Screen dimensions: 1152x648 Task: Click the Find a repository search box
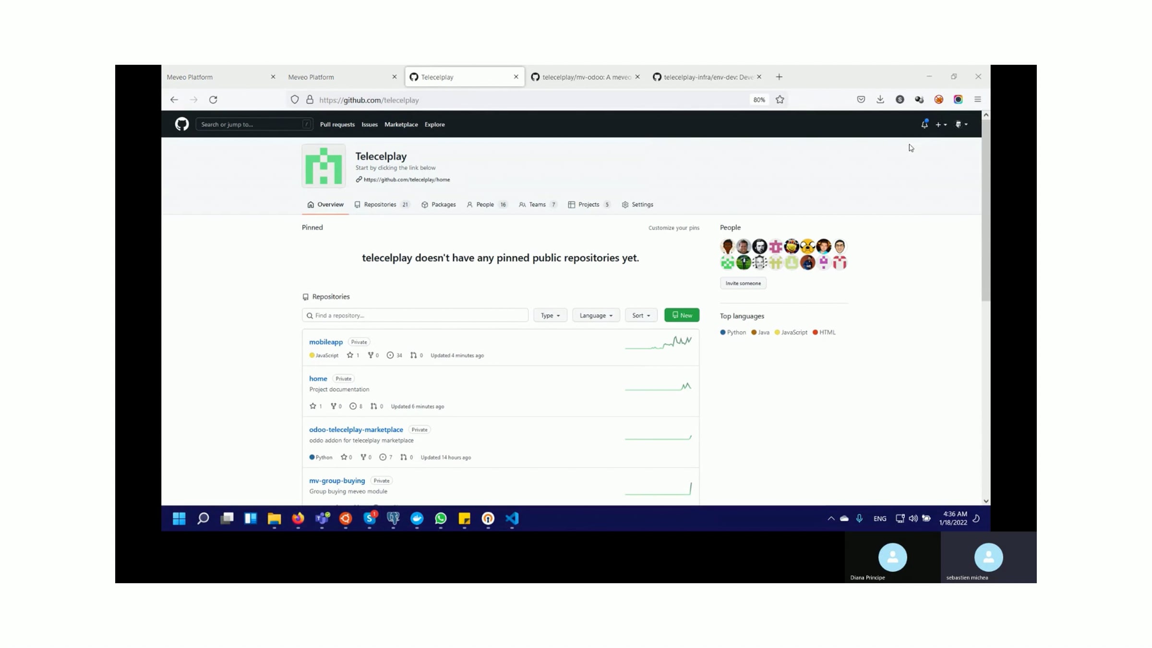tap(415, 315)
